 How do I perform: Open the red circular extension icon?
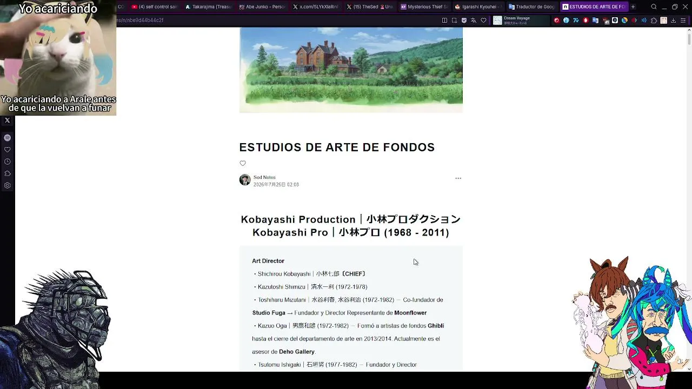tap(556, 21)
